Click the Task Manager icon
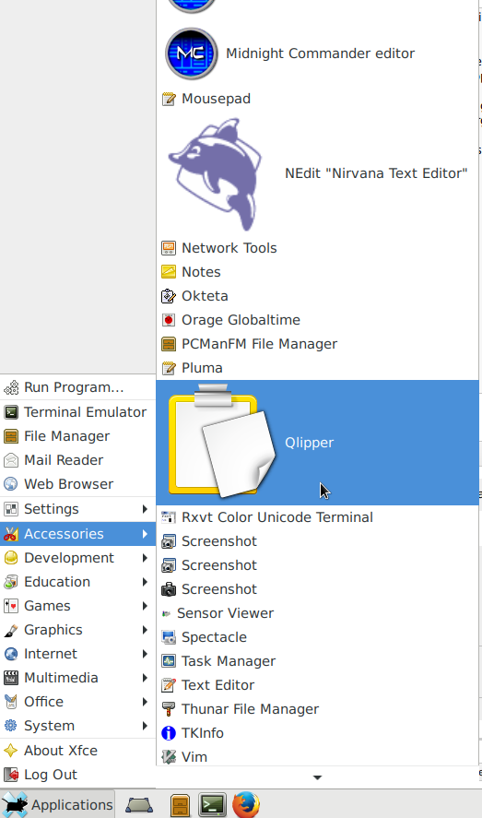This screenshot has width=482, height=818. 169,661
